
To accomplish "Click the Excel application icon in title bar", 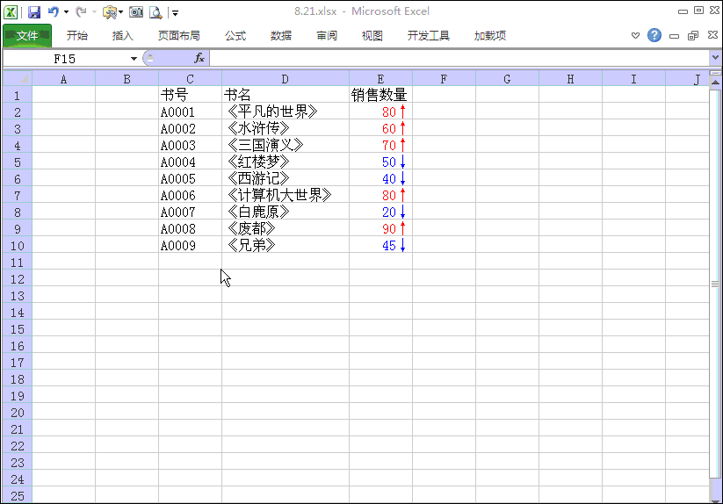I will (x=11, y=12).
